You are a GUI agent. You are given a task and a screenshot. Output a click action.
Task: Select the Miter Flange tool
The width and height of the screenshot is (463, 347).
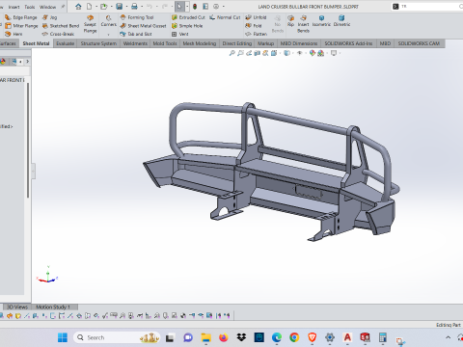pos(21,26)
